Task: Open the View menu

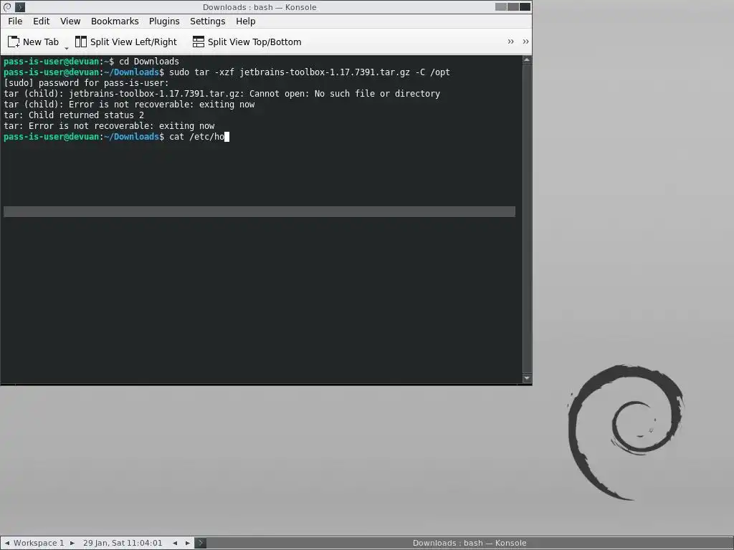Action: tap(70, 21)
